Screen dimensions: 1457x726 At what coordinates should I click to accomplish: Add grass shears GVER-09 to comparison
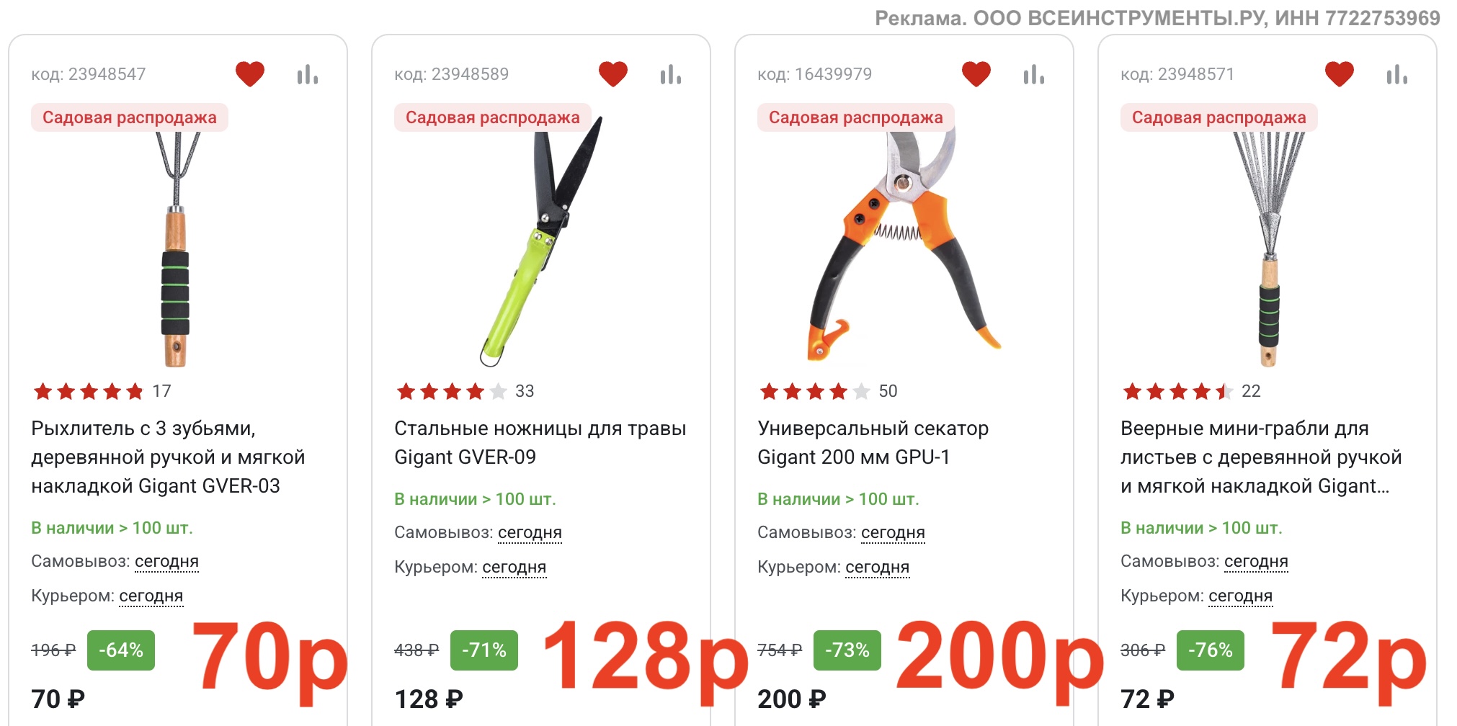tap(671, 74)
